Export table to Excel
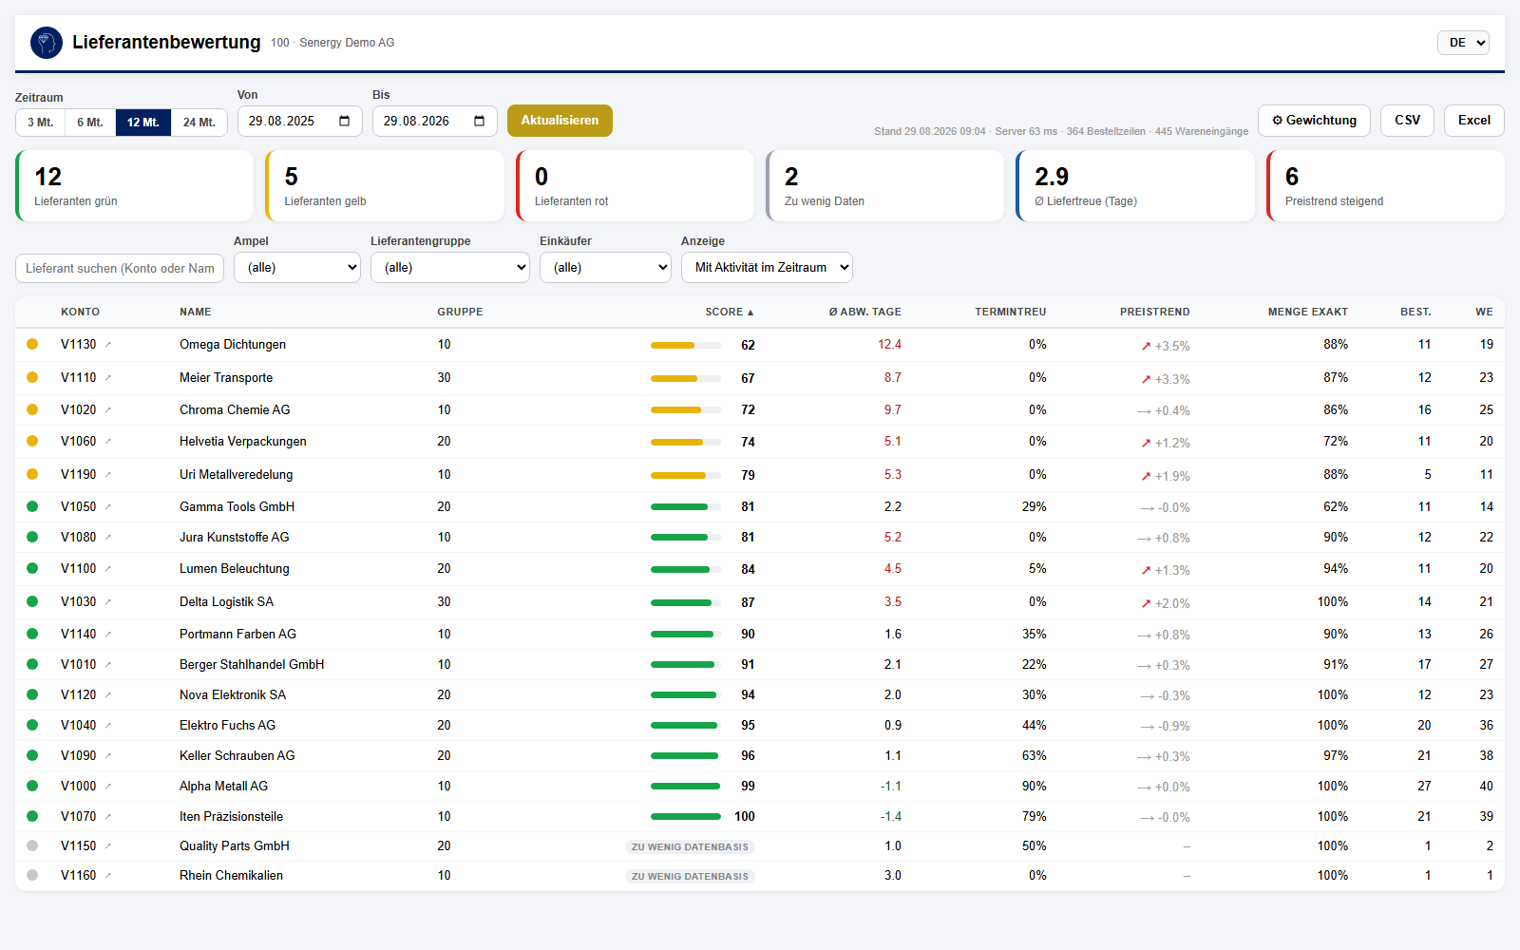 1474,121
